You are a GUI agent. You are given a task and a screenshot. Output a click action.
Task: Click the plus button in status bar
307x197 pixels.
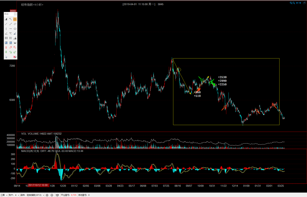click(x=52, y=195)
